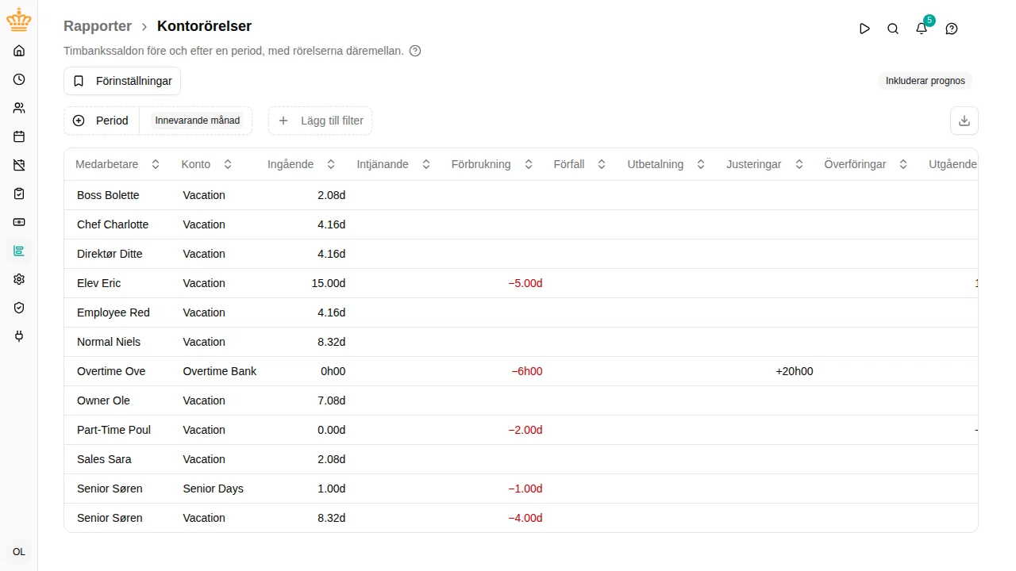Viewport: 1016px width, 571px height.
Task: Sort by Medarbetare column
Action: 117,164
